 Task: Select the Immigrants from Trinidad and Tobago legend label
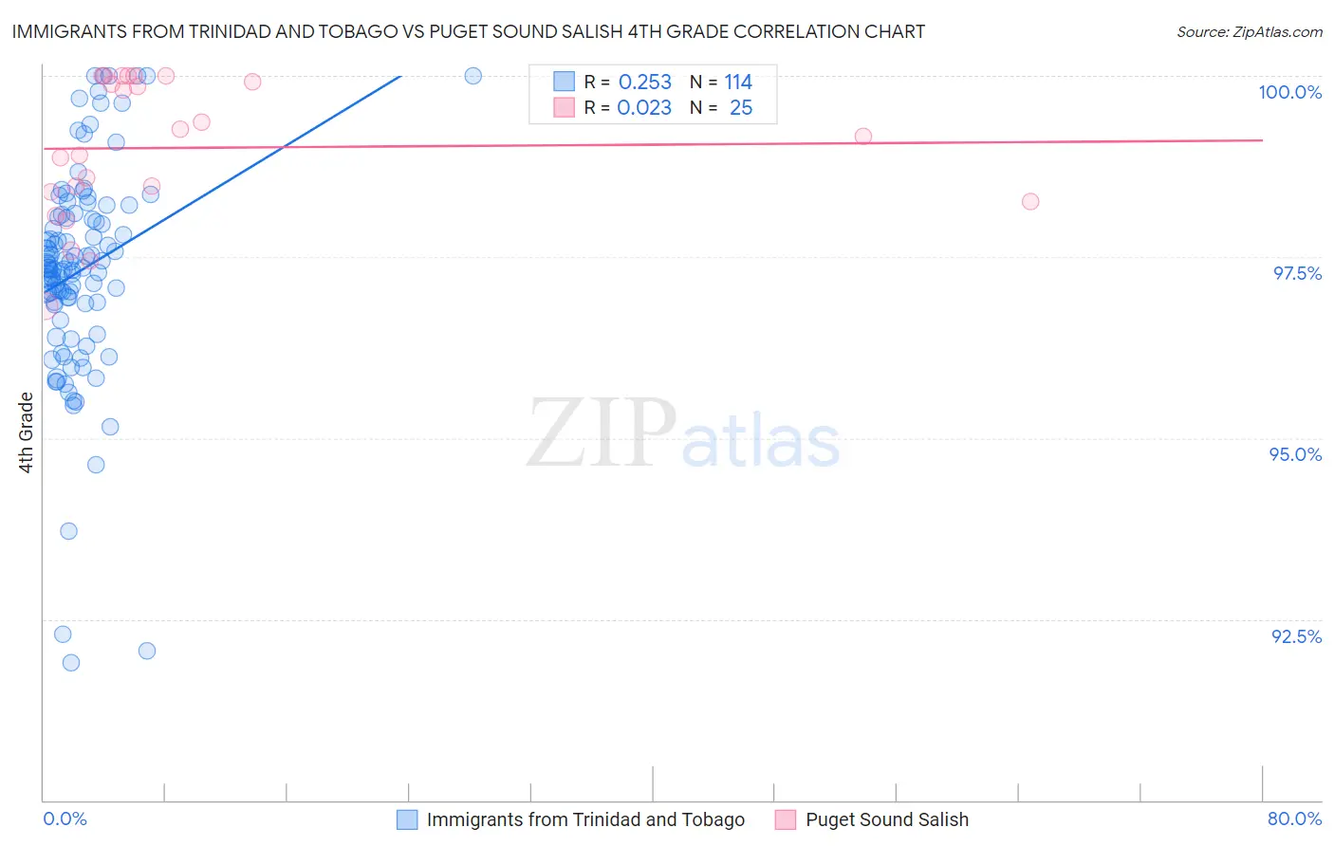pos(585,819)
